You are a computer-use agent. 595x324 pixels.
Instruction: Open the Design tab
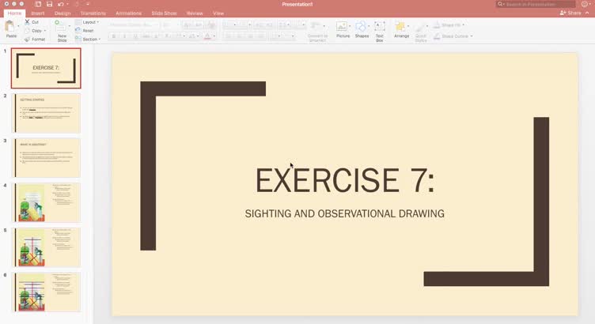[63, 13]
